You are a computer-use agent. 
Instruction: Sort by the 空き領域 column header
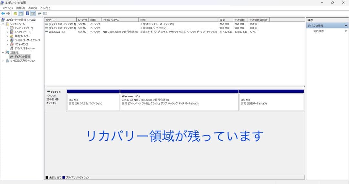click(240, 20)
